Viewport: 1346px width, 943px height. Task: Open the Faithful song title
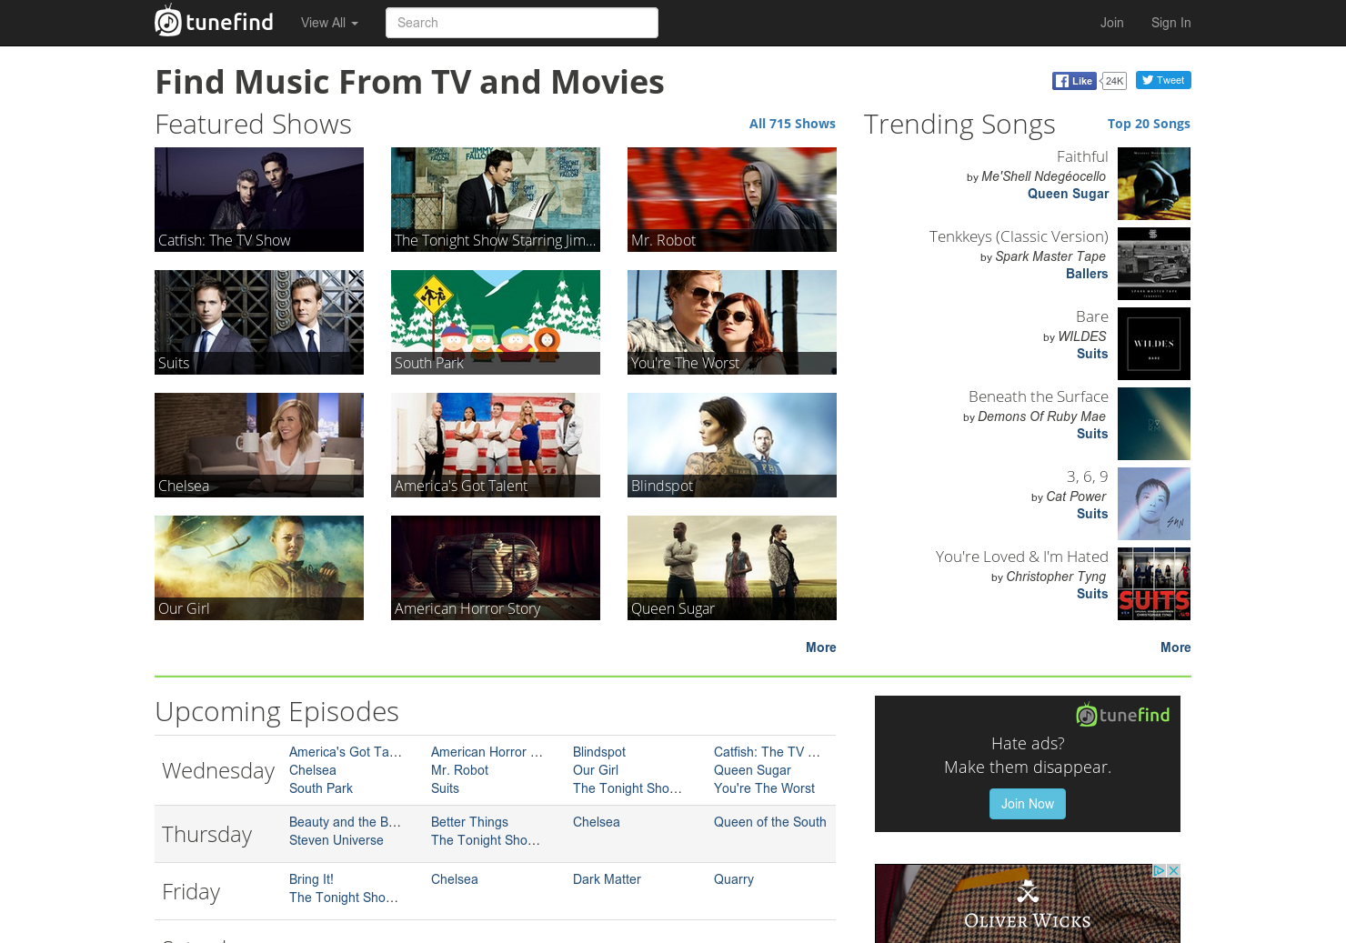pyautogui.click(x=1082, y=156)
